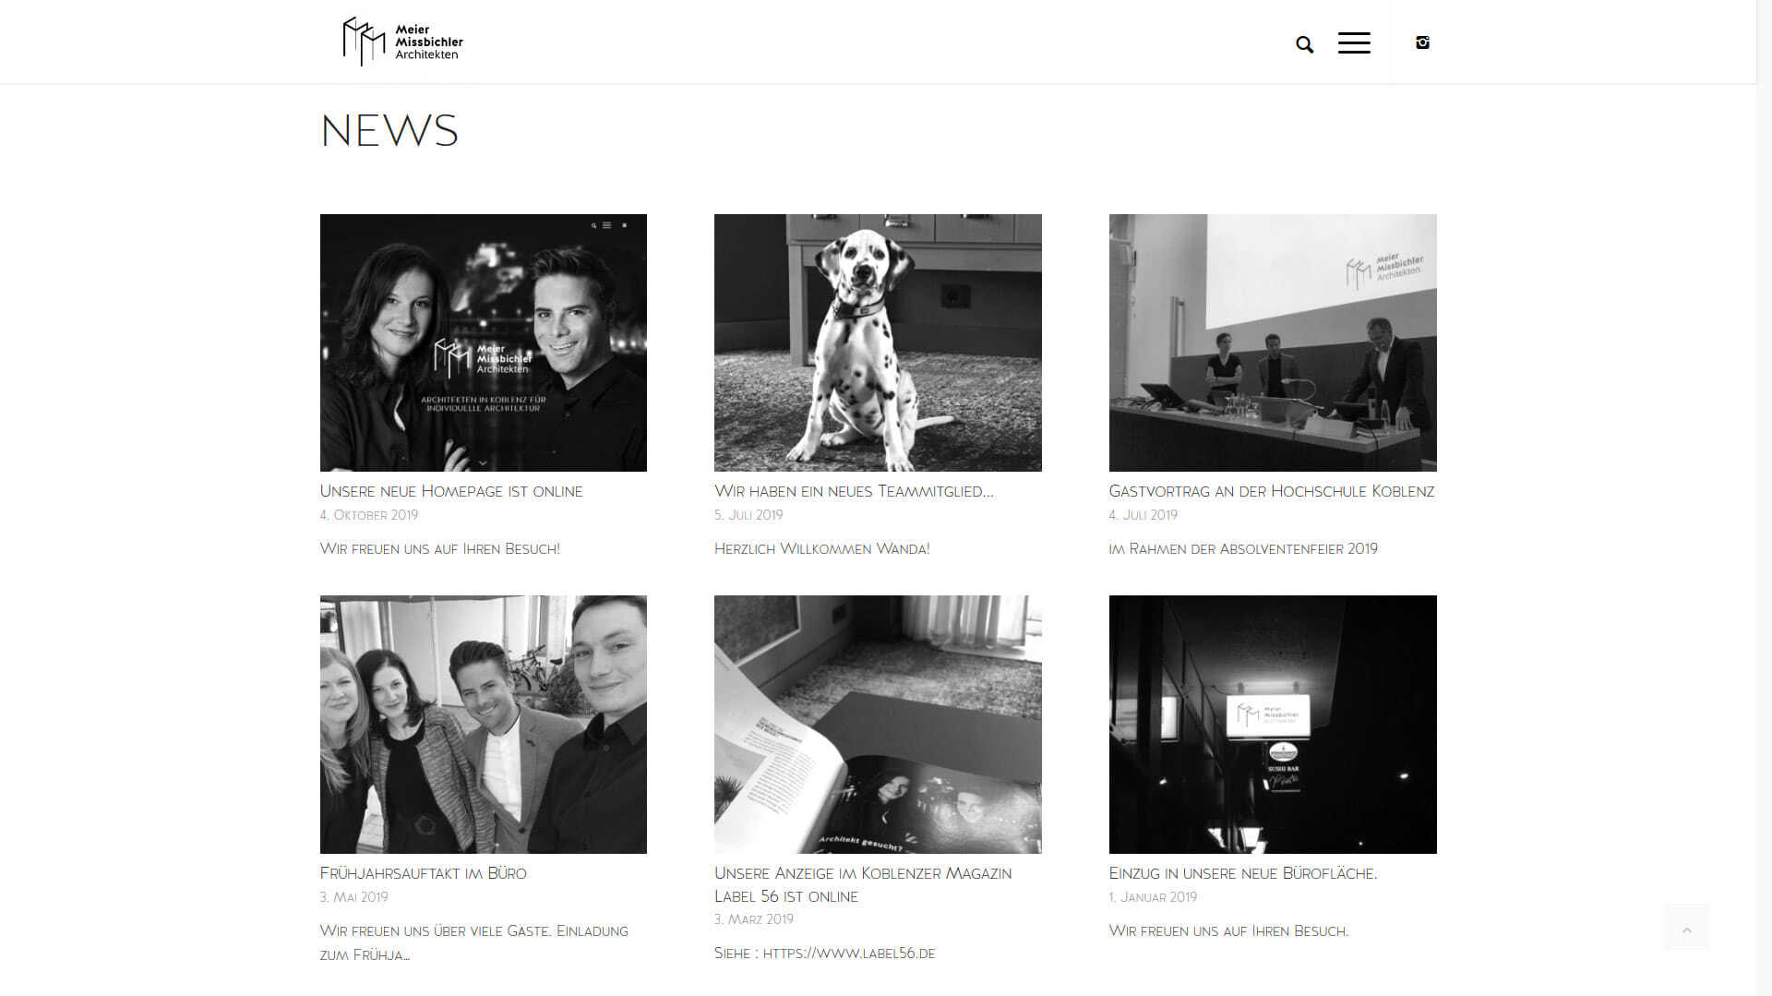Open the hamburger menu
This screenshot has width=1772, height=996.
1354,42
